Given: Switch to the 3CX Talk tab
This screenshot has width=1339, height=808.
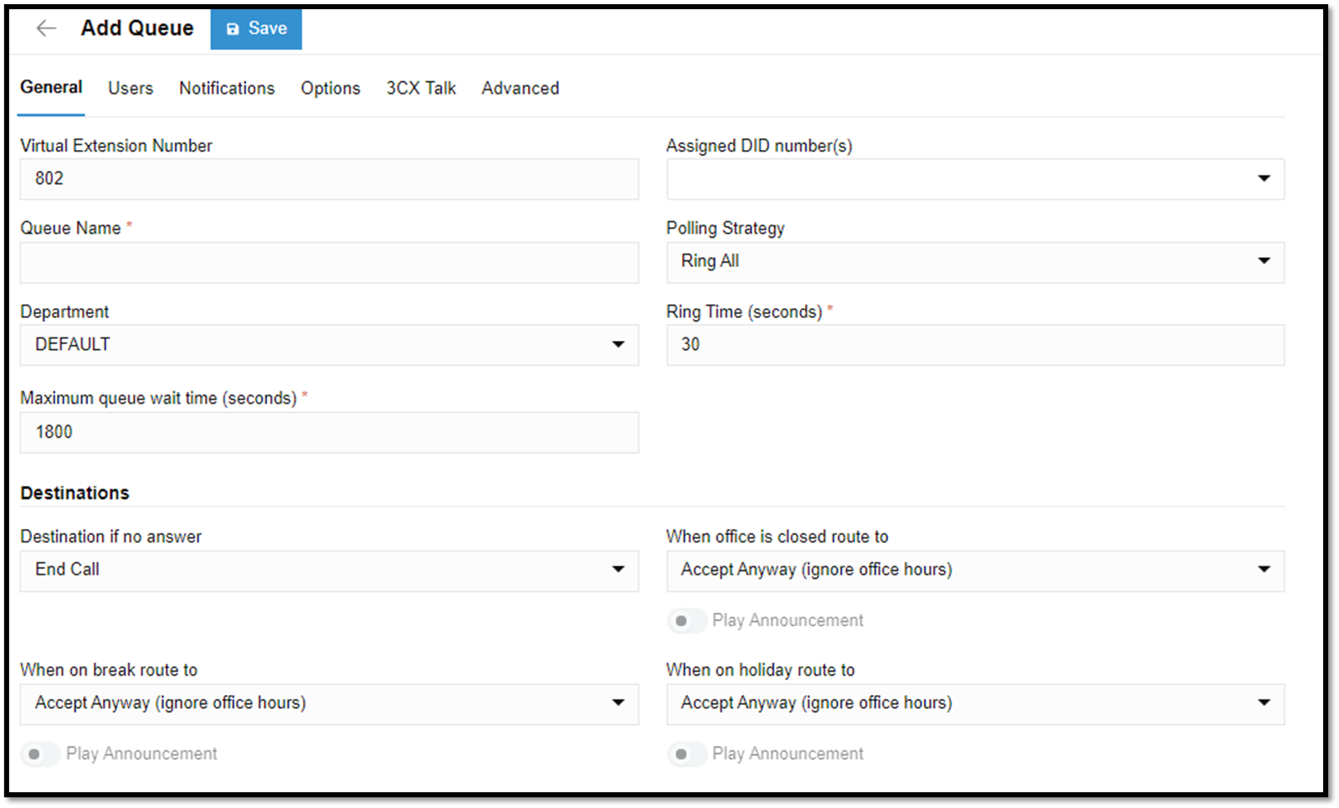Looking at the screenshot, I should (x=421, y=88).
